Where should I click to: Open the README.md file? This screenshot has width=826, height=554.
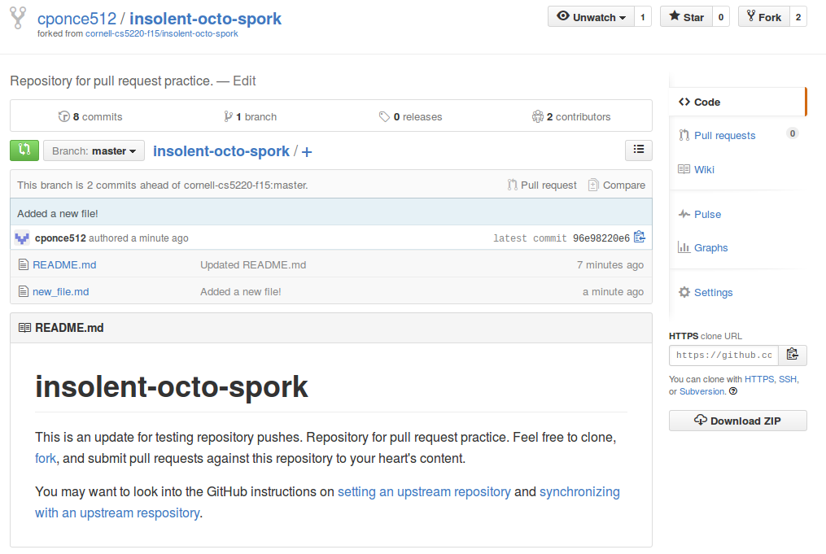[x=64, y=265]
